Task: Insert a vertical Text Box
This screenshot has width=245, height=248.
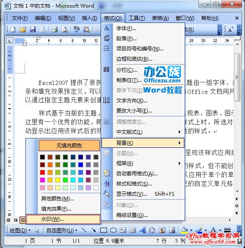Action: pyautogui.click(x=132, y=230)
